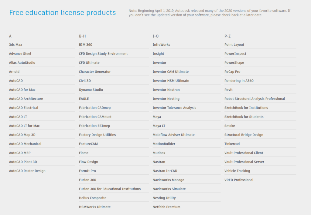Image resolution: width=311 pixels, height=215 pixels.
Task: Select MotionBuilder
Action: pyautogui.click(x=164, y=144)
